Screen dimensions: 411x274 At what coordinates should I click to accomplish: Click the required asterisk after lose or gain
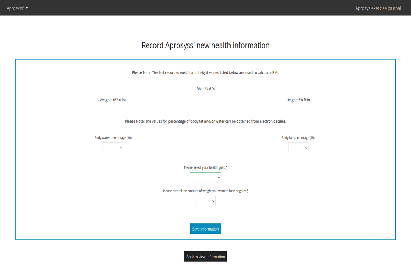247,191
